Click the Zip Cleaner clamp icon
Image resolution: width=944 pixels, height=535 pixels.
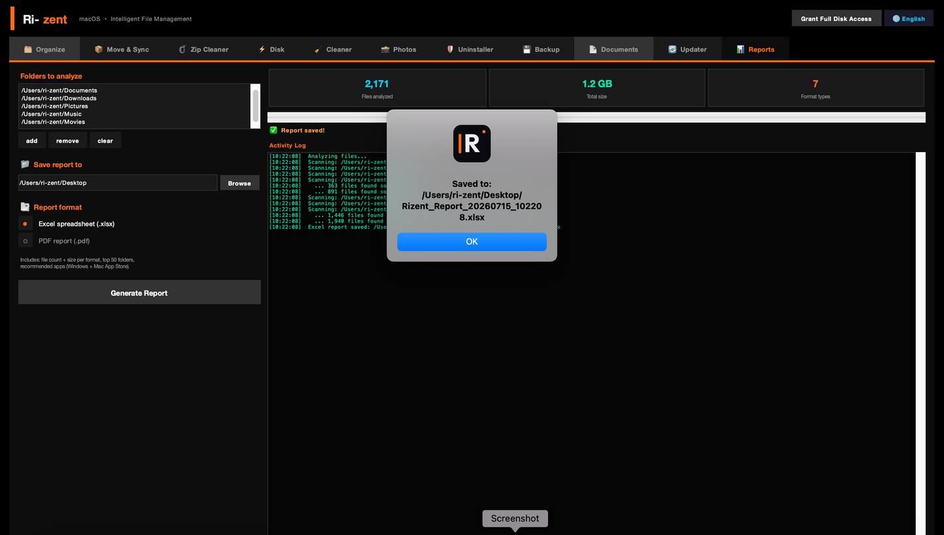[x=182, y=50]
